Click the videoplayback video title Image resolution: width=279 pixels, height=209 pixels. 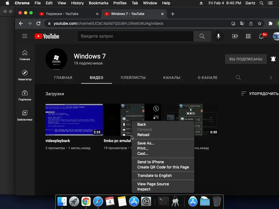point(58,141)
